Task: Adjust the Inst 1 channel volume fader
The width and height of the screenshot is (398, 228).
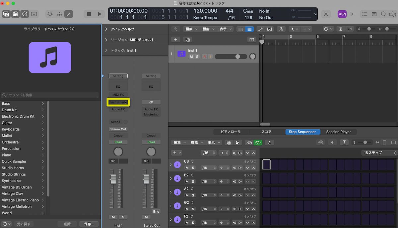Action: (113, 179)
